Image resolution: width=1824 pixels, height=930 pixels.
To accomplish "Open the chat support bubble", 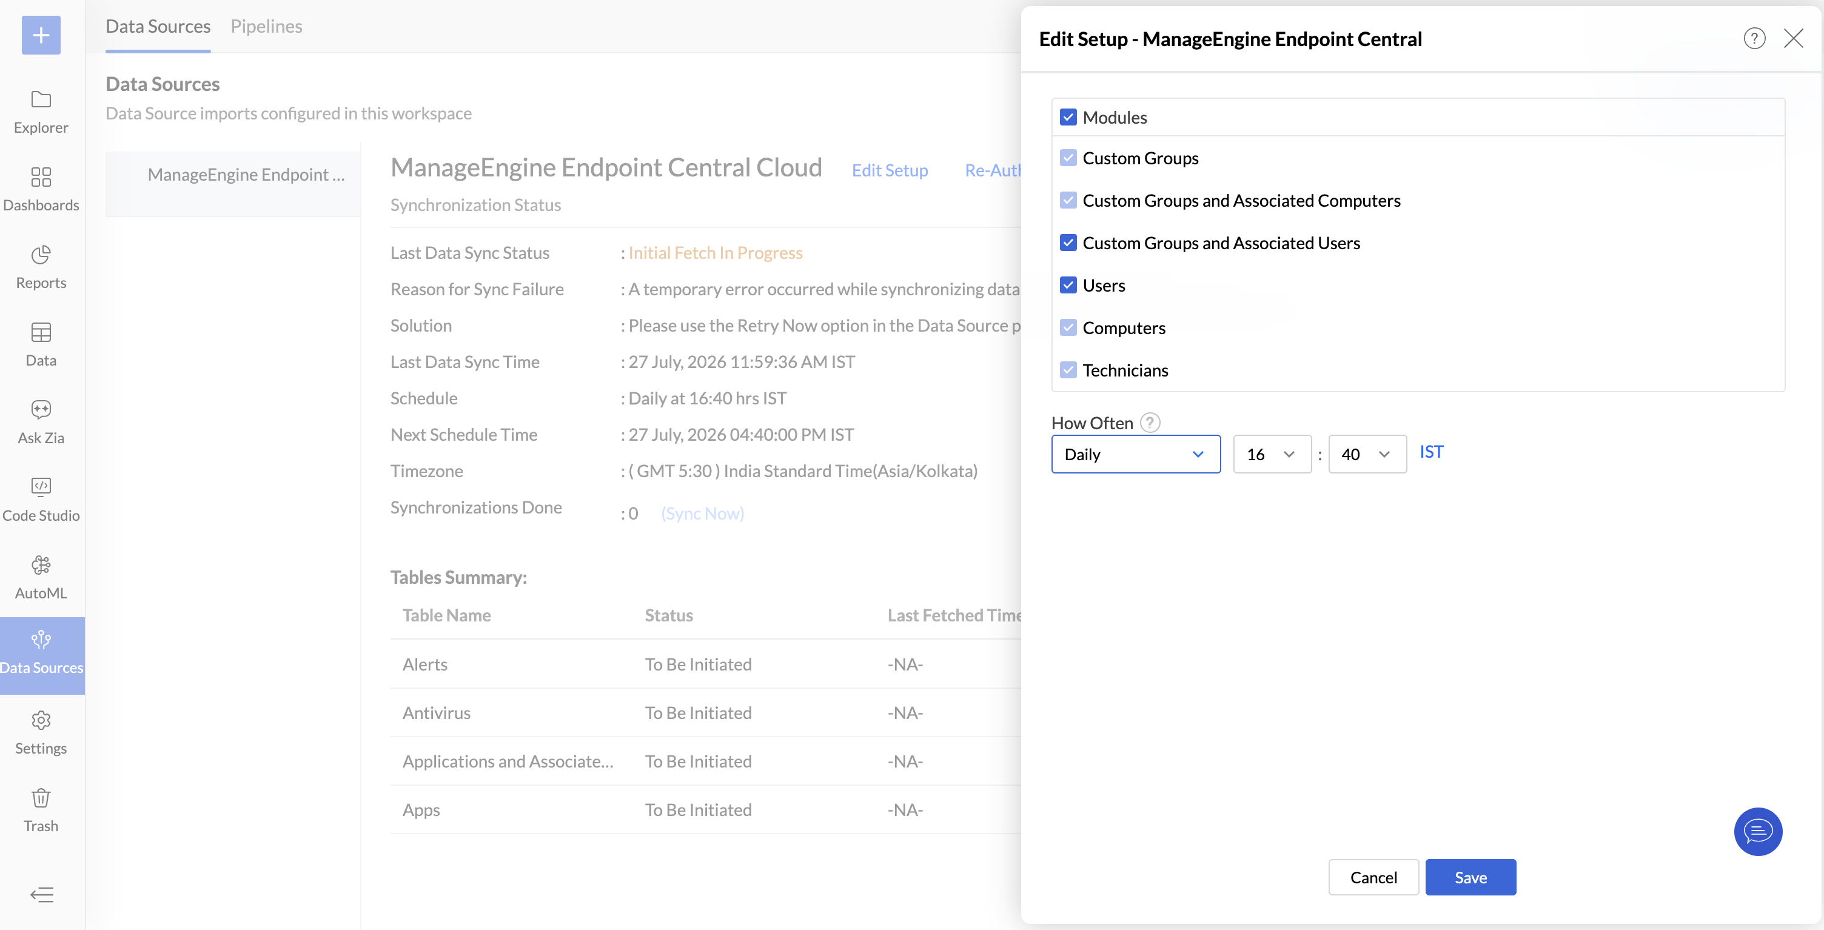I will [1757, 831].
